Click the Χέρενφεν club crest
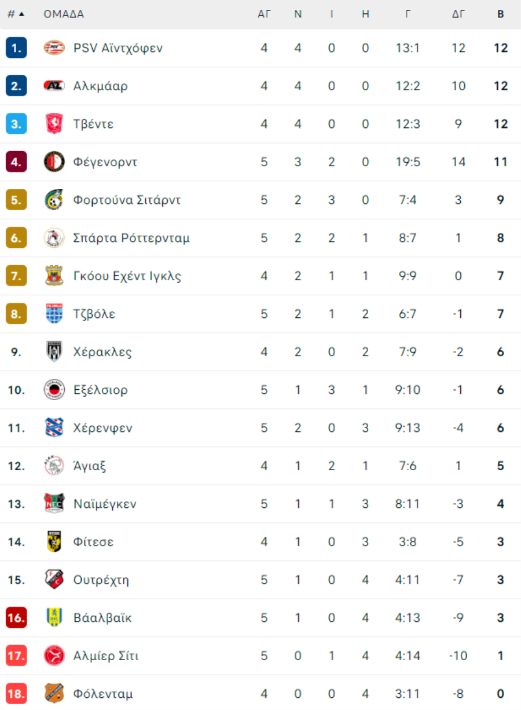 (x=54, y=428)
